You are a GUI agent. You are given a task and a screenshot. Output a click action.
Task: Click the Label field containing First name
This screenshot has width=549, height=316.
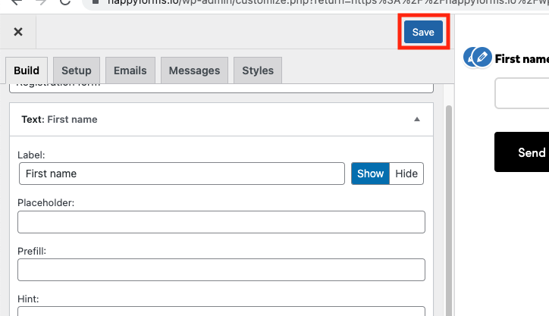pos(182,174)
